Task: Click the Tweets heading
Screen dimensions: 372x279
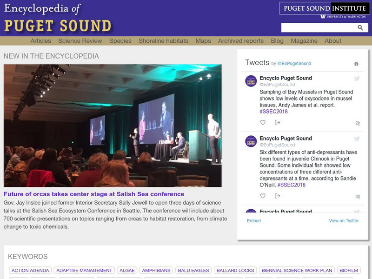Action: pos(257,62)
